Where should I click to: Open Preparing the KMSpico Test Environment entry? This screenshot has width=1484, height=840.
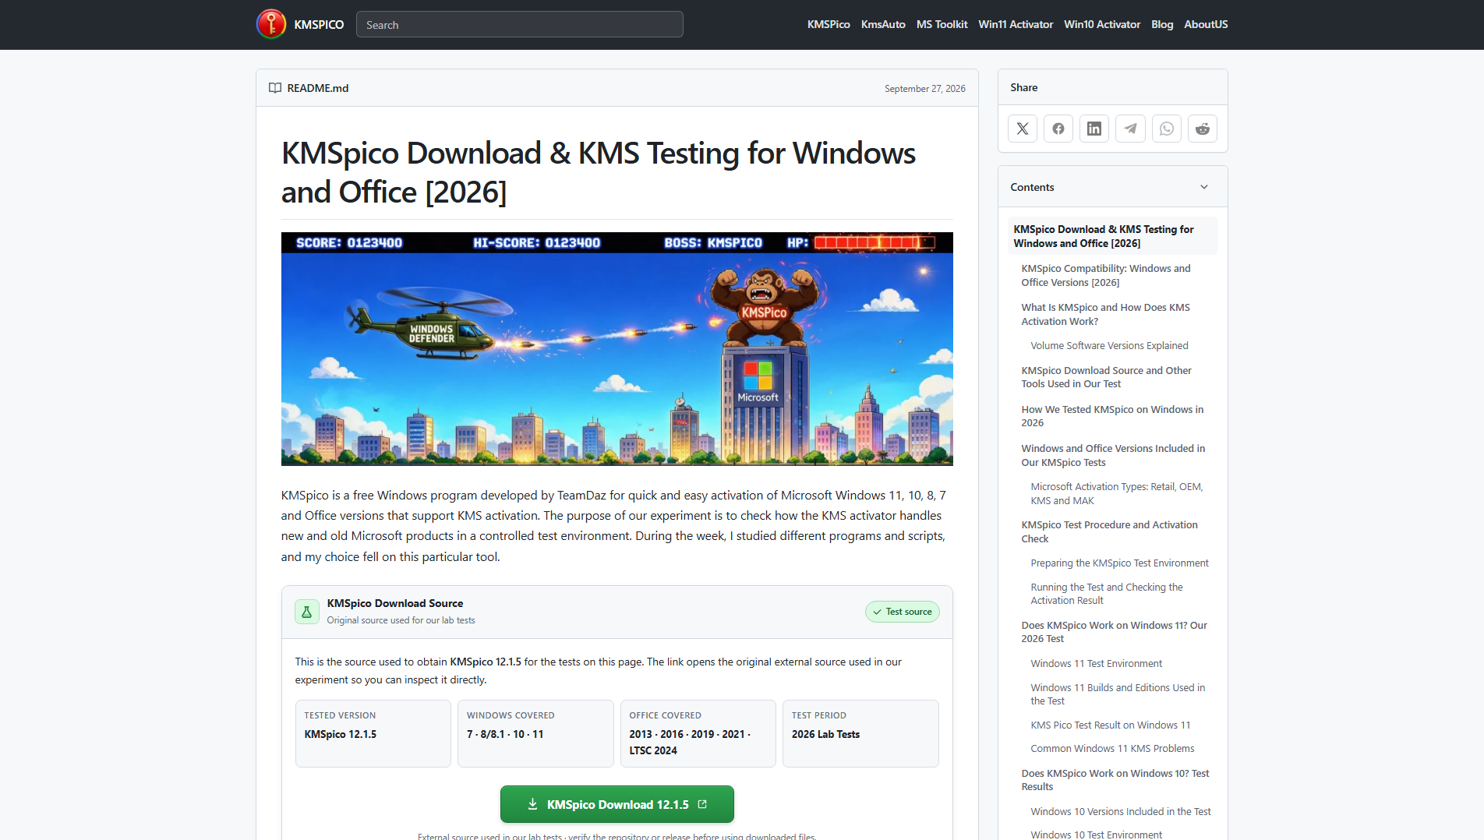coord(1119,563)
